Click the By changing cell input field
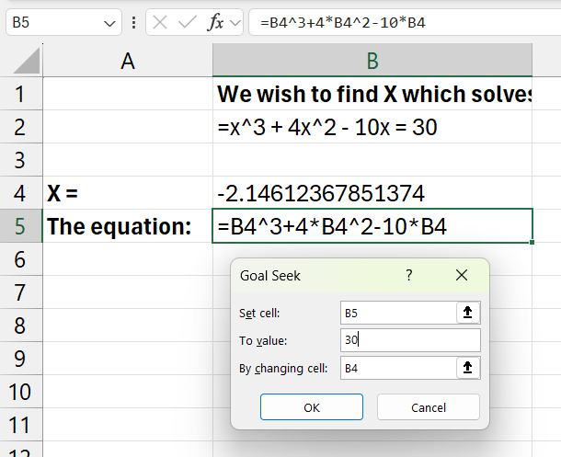This screenshot has width=561, height=457. (398, 368)
